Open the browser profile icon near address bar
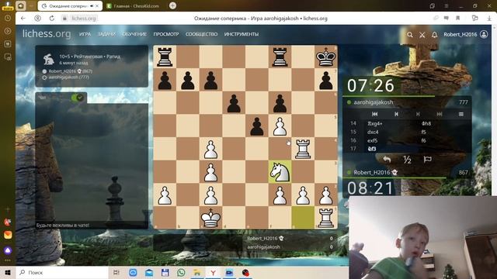The height and width of the screenshot is (279, 497). click(x=38, y=19)
